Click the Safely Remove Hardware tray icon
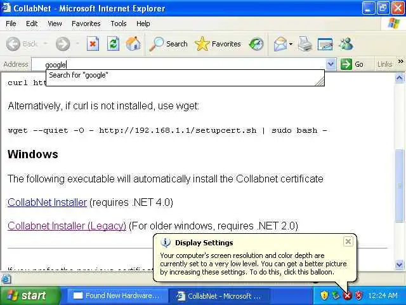This screenshot has height=305, width=406. [336, 295]
